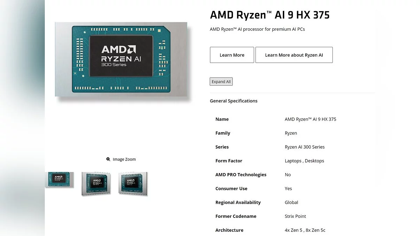Image resolution: width=420 pixels, height=236 pixels.
Task: Click the Ryzen AI 300 Series value
Action: coord(305,147)
